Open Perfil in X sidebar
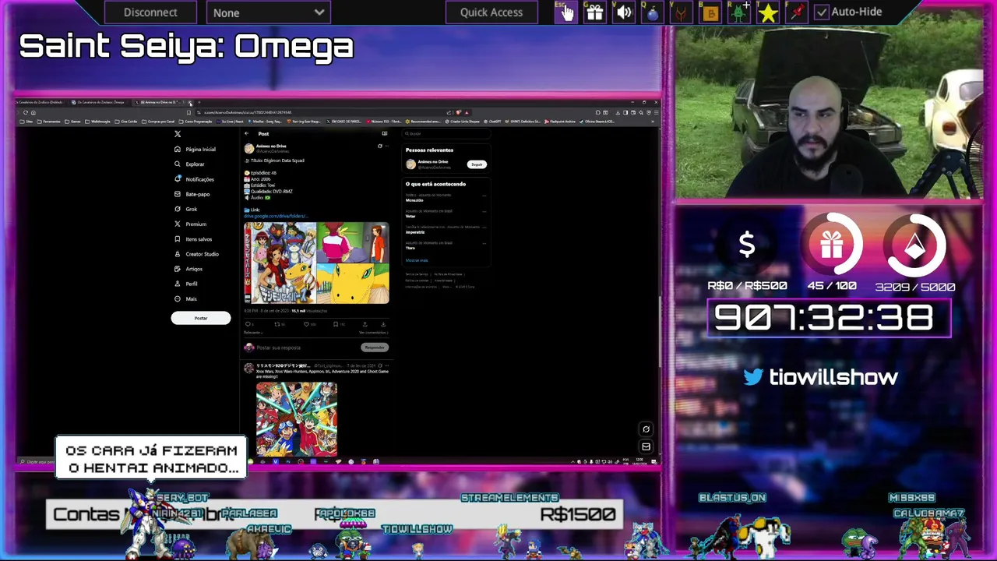Viewport: 997px width, 561px height. pyautogui.click(x=187, y=284)
